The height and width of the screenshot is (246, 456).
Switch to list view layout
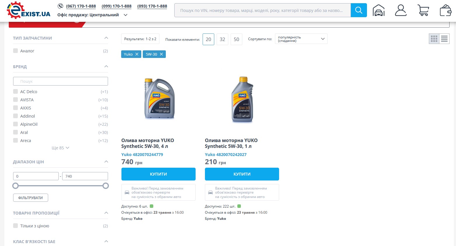tap(444, 39)
